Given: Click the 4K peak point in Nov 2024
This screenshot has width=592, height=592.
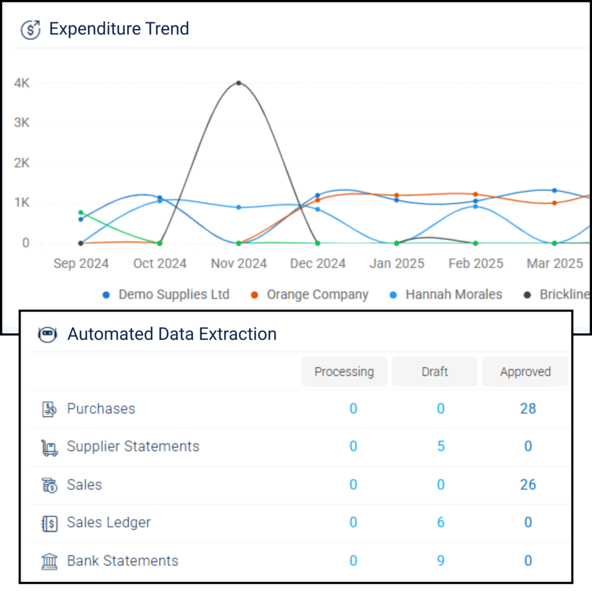Looking at the screenshot, I should click(x=239, y=83).
